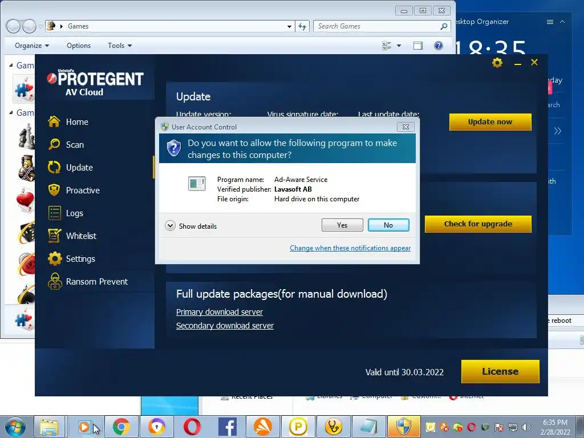Screen dimensions: 584x438
Task: Open the change view dropdown arrow in Games window
Action: 399,46
